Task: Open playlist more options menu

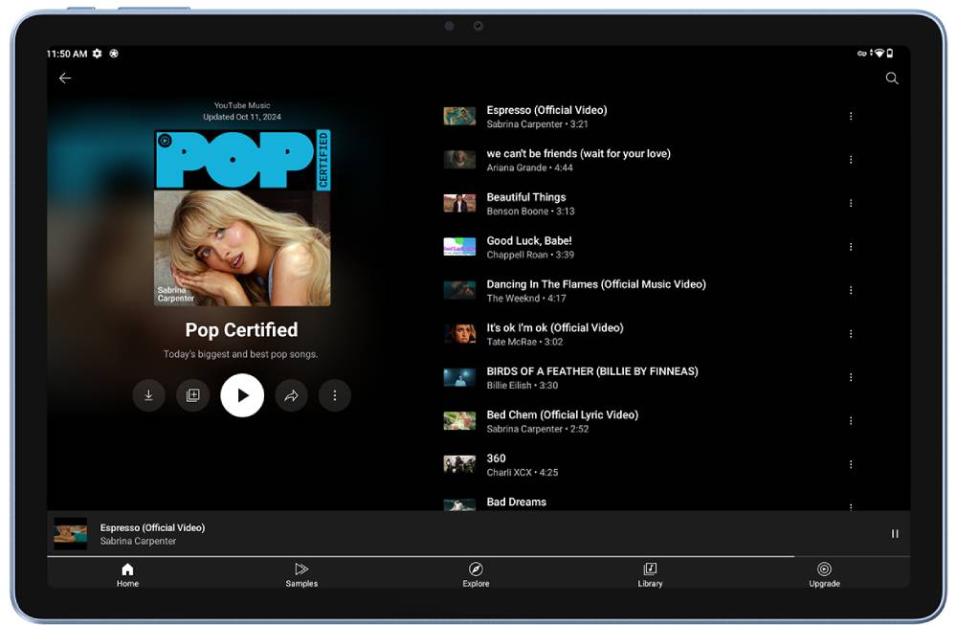Action: (x=334, y=395)
